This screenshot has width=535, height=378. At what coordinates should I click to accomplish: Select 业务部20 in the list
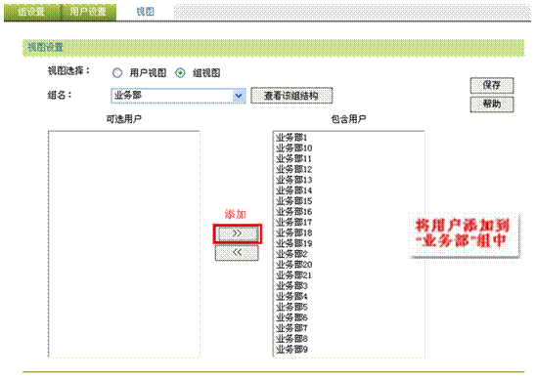[294, 265]
